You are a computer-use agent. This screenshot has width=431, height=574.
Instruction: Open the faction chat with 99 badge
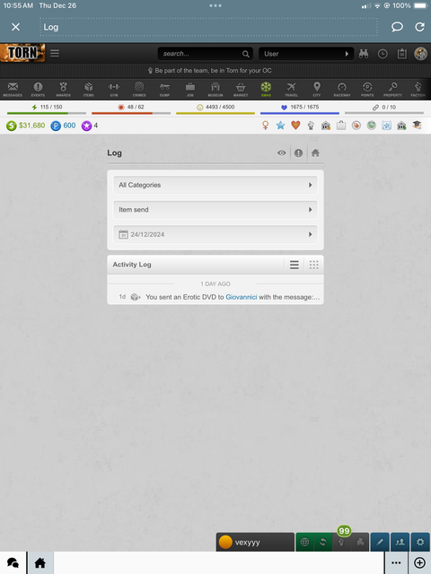pyautogui.click(x=341, y=542)
